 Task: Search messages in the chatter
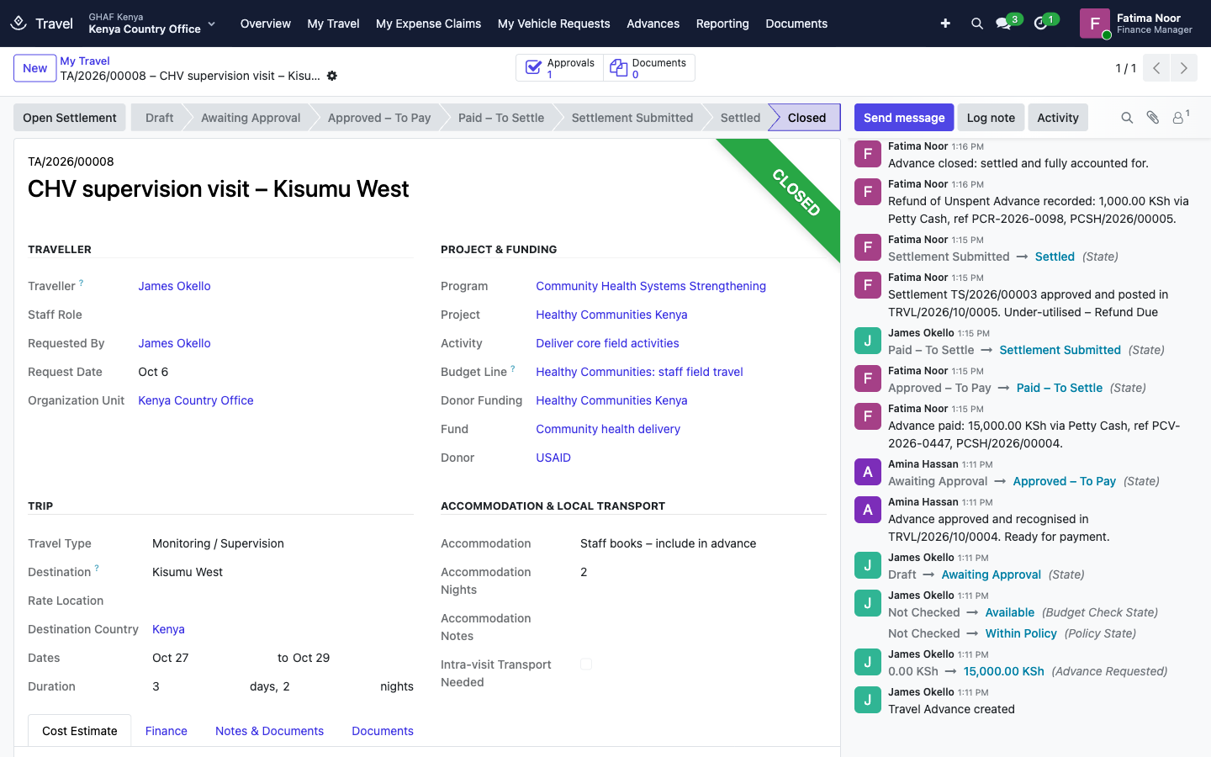(x=1127, y=118)
